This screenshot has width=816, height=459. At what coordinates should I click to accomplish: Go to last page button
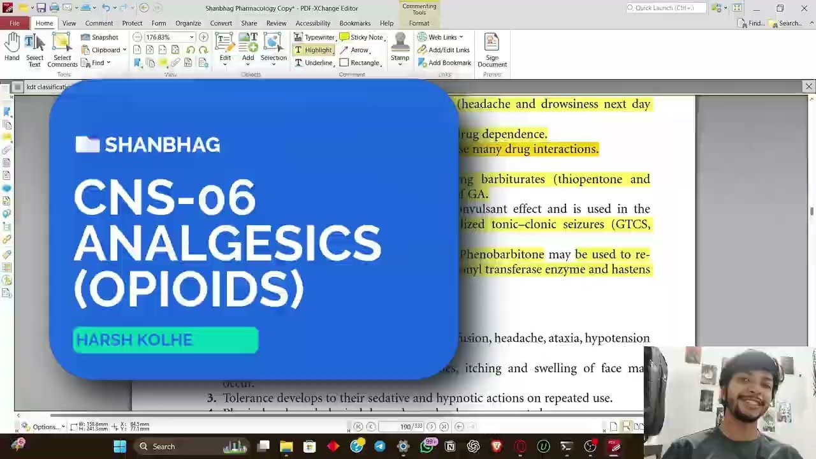[x=444, y=426]
